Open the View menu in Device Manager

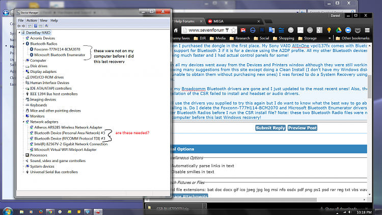coord(44,20)
